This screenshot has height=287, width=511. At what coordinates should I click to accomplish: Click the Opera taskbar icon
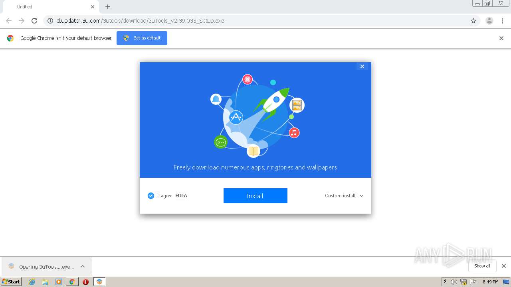(85, 282)
